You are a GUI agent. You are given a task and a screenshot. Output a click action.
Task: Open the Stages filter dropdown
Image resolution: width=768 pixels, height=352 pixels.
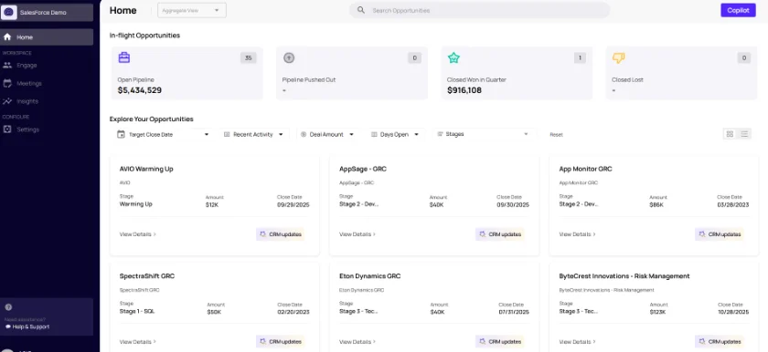[x=484, y=134]
